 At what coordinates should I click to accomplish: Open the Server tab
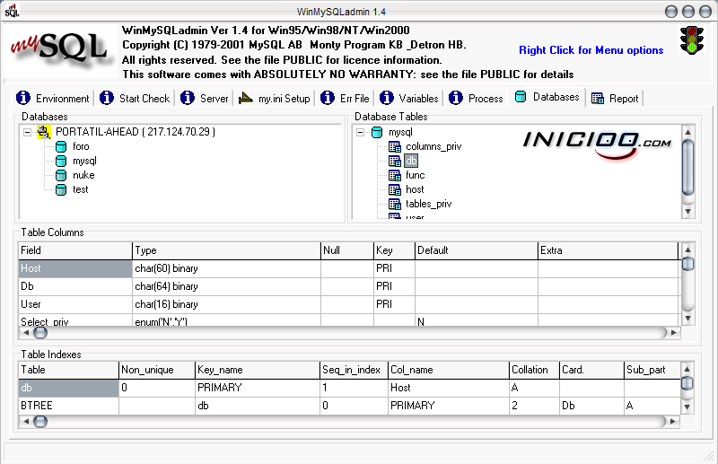(x=205, y=98)
